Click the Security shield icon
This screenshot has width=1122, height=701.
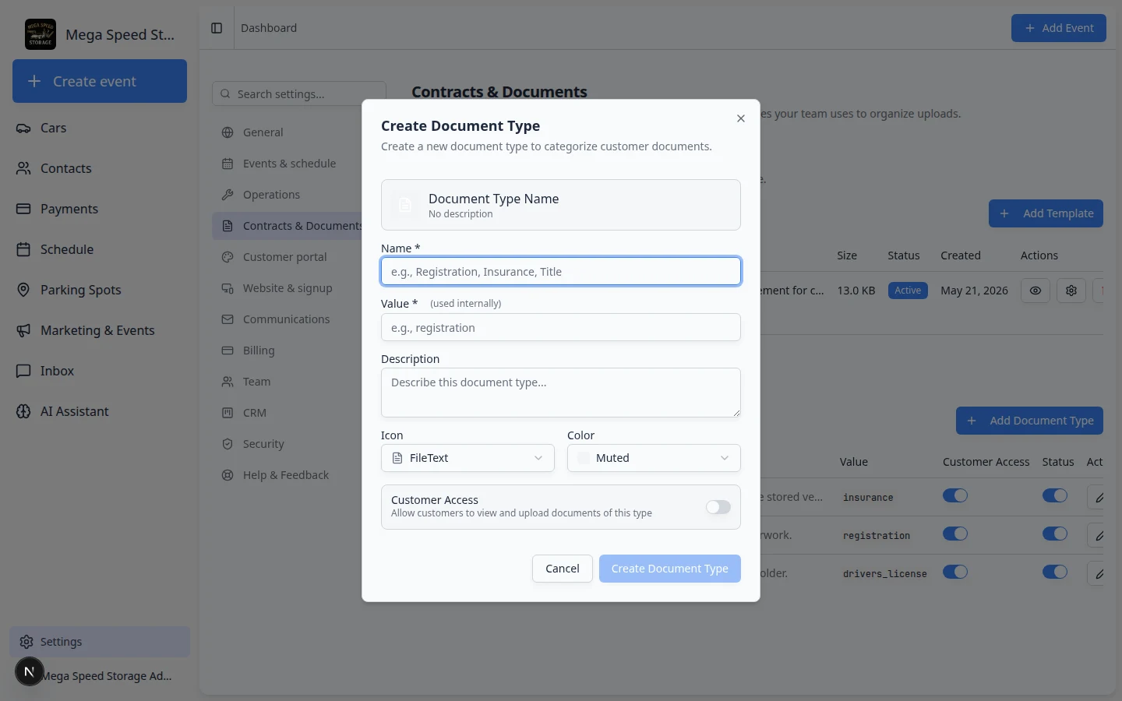tap(228, 444)
